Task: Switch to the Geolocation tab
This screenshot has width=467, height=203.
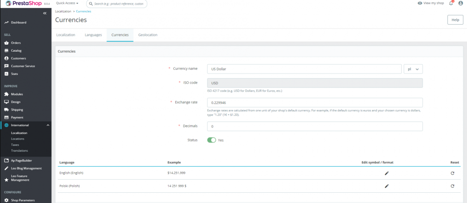Action: (148, 35)
